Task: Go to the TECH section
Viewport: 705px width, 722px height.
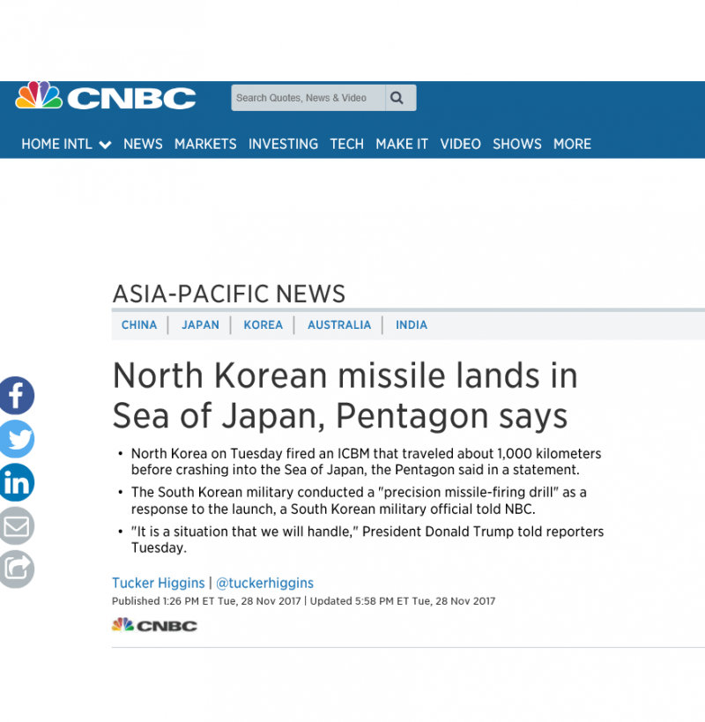Action: coord(346,144)
